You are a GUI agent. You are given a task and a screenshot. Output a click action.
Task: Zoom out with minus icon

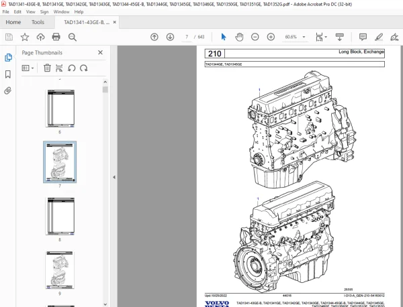tap(255, 37)
